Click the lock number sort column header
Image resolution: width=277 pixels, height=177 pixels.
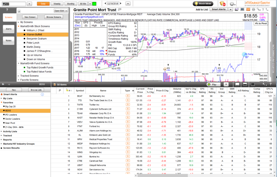point(68,90)
